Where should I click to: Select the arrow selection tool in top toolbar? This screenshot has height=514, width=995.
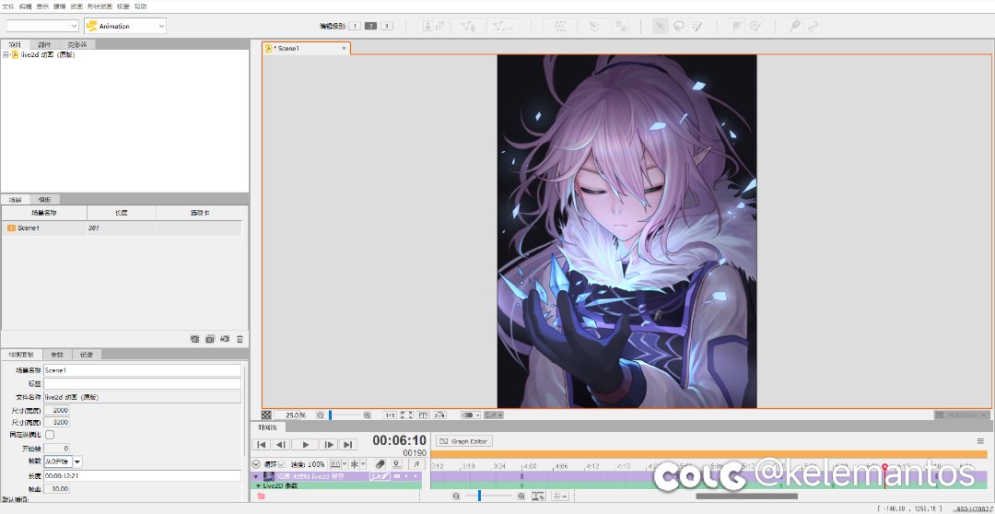(x=661, y=26)
